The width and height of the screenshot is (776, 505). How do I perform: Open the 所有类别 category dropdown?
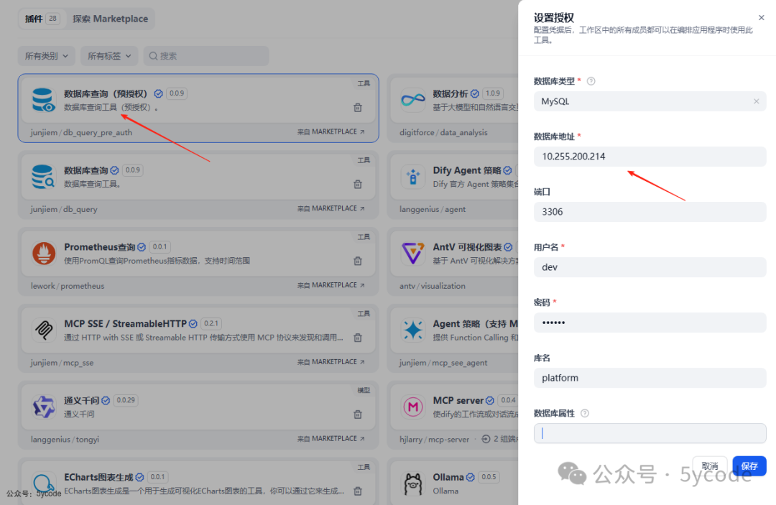coord(47,56)
